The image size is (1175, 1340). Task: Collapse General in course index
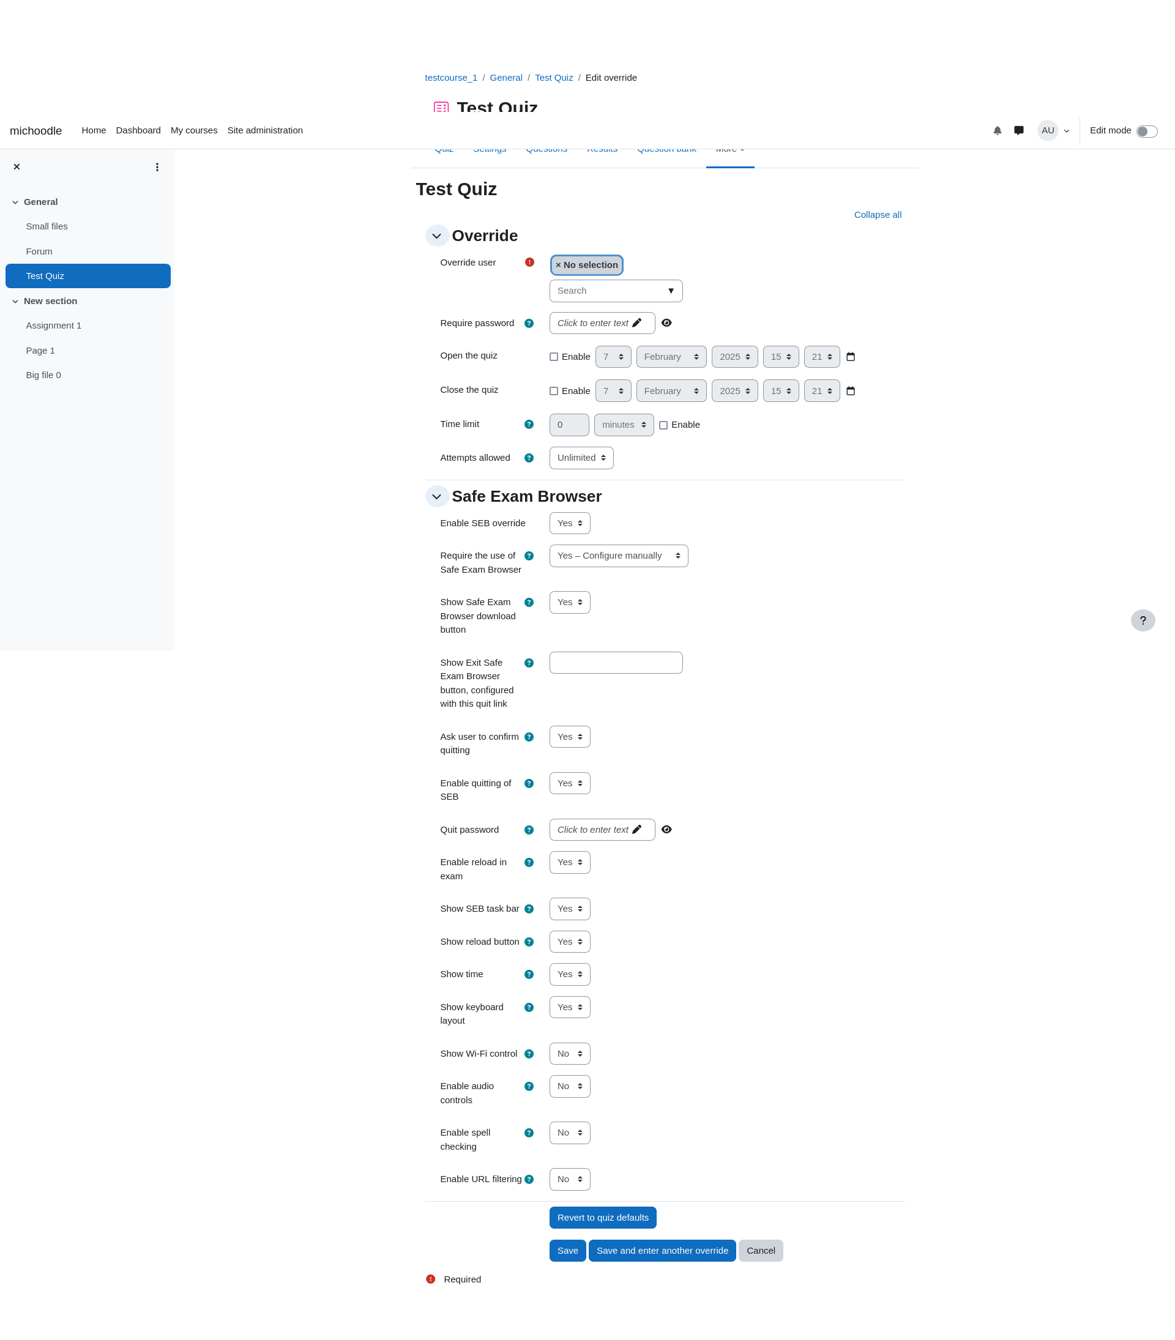pos(15,203)
